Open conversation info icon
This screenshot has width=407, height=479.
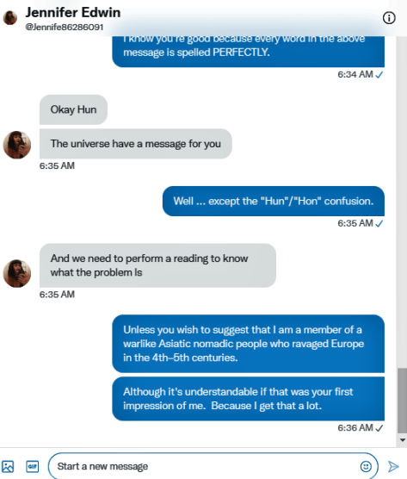click(x=389, y=18)
